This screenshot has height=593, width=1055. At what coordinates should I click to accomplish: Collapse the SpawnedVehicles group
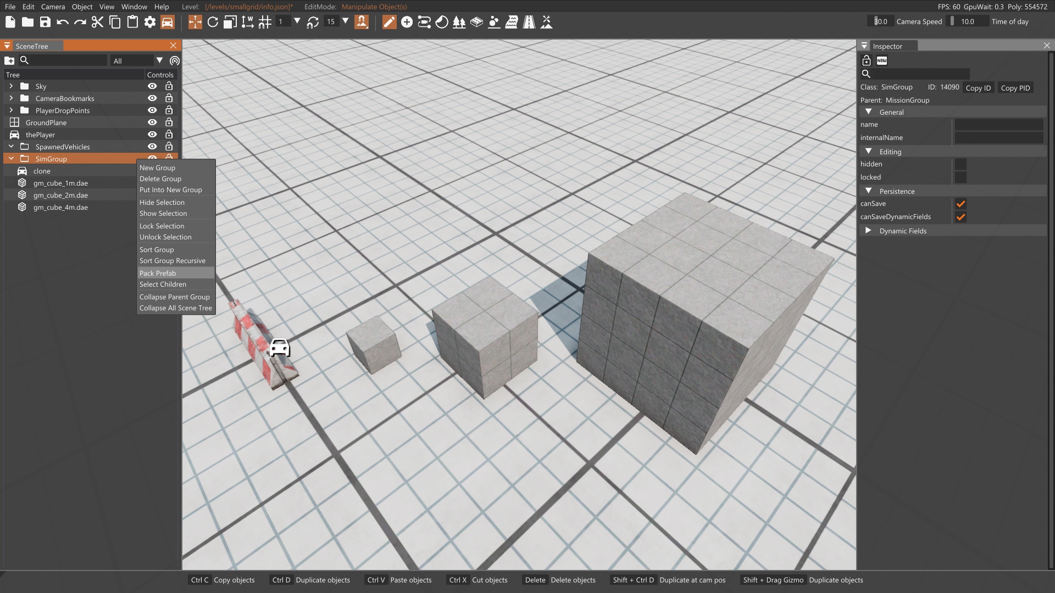click(11, 147)
